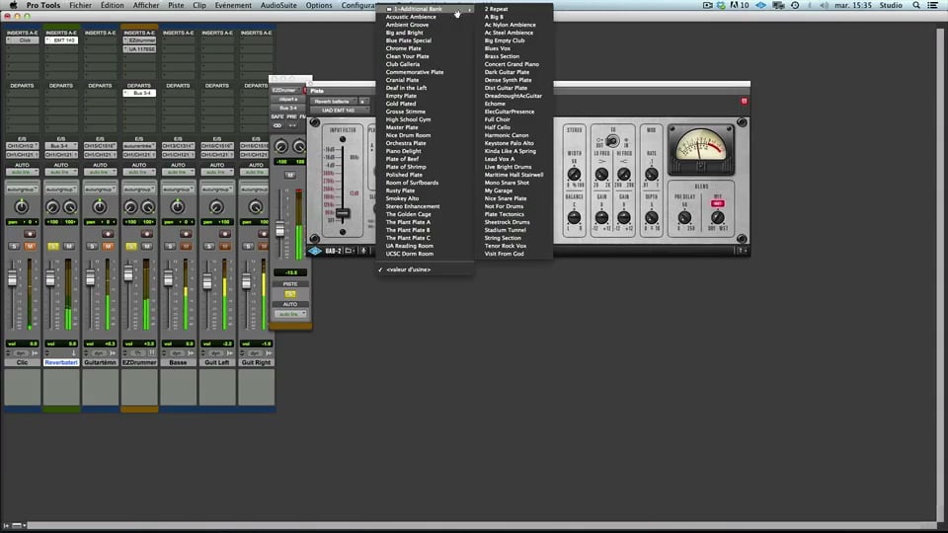Click the red target button in plugin header
The height and width of the screenshot is (533, 948).
click(745, 101)
